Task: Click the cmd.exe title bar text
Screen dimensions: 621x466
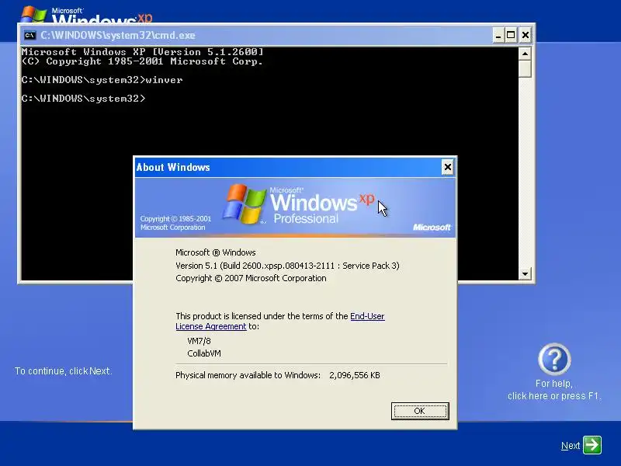Action: point(118,35)
